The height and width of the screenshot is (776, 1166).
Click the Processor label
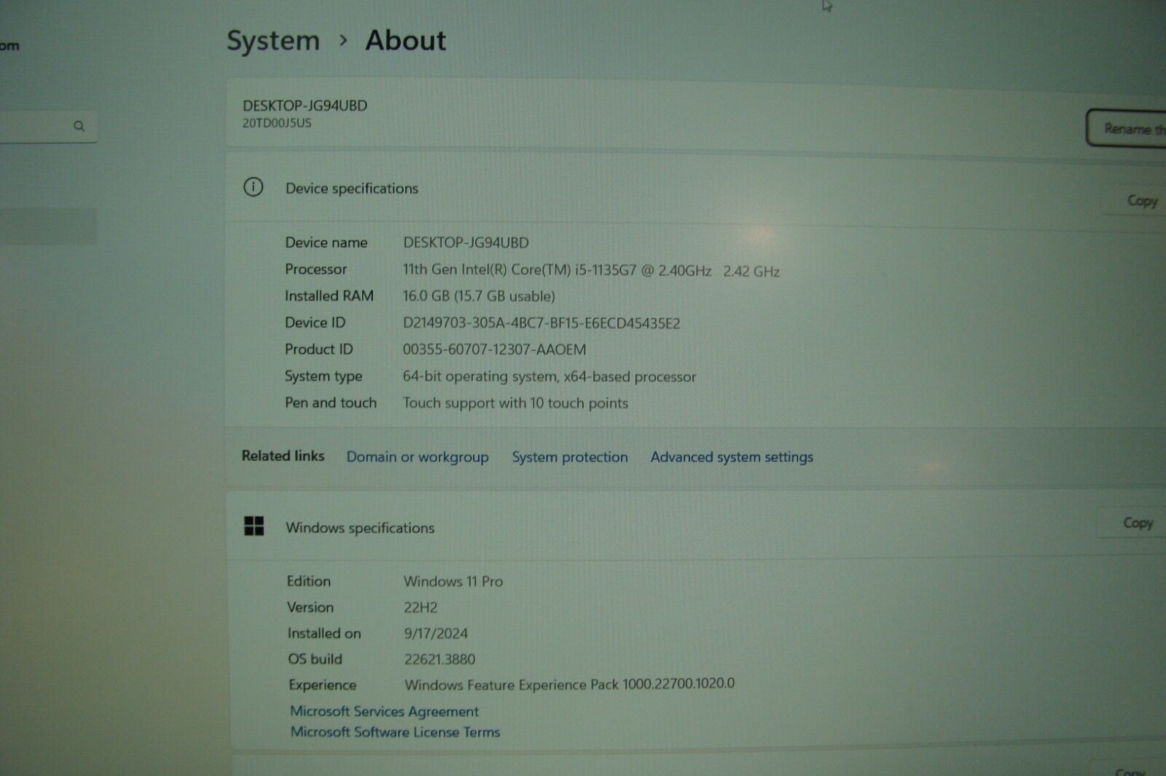[x=316, y=269]
